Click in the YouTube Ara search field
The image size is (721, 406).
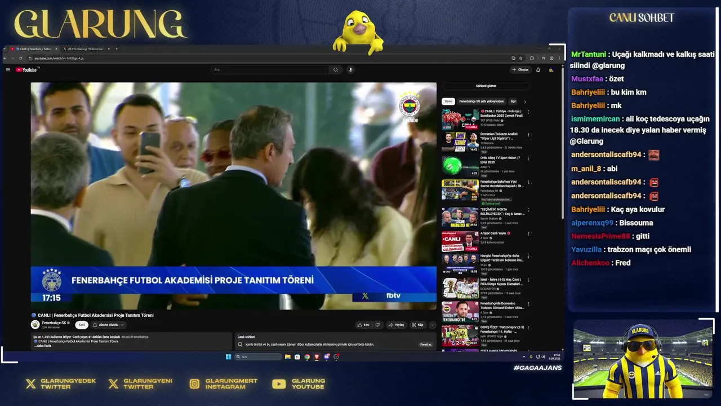270,70
